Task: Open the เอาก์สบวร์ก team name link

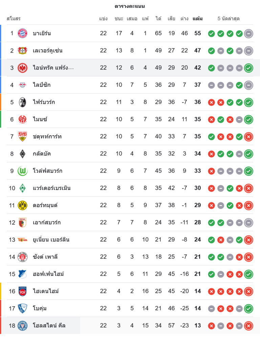Action: coord(47,222)
